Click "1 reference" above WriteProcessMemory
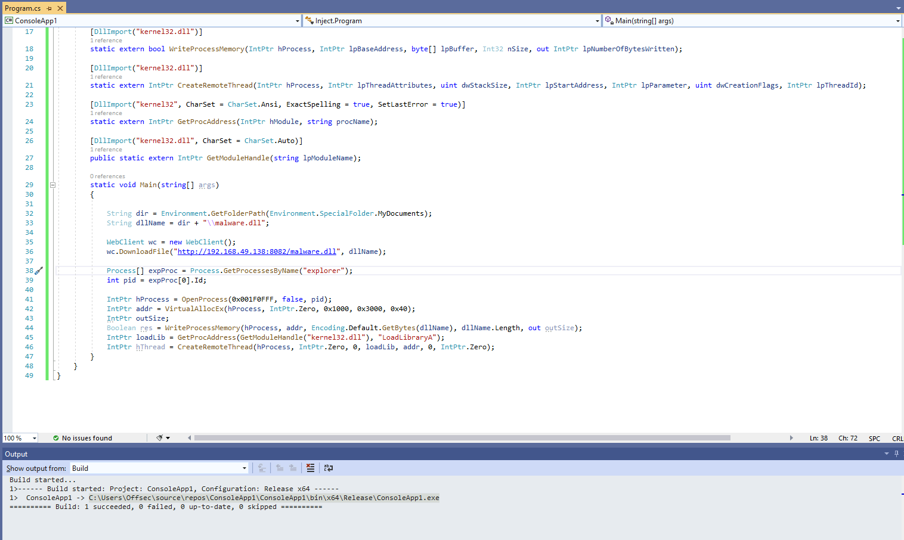 (106, 41)
